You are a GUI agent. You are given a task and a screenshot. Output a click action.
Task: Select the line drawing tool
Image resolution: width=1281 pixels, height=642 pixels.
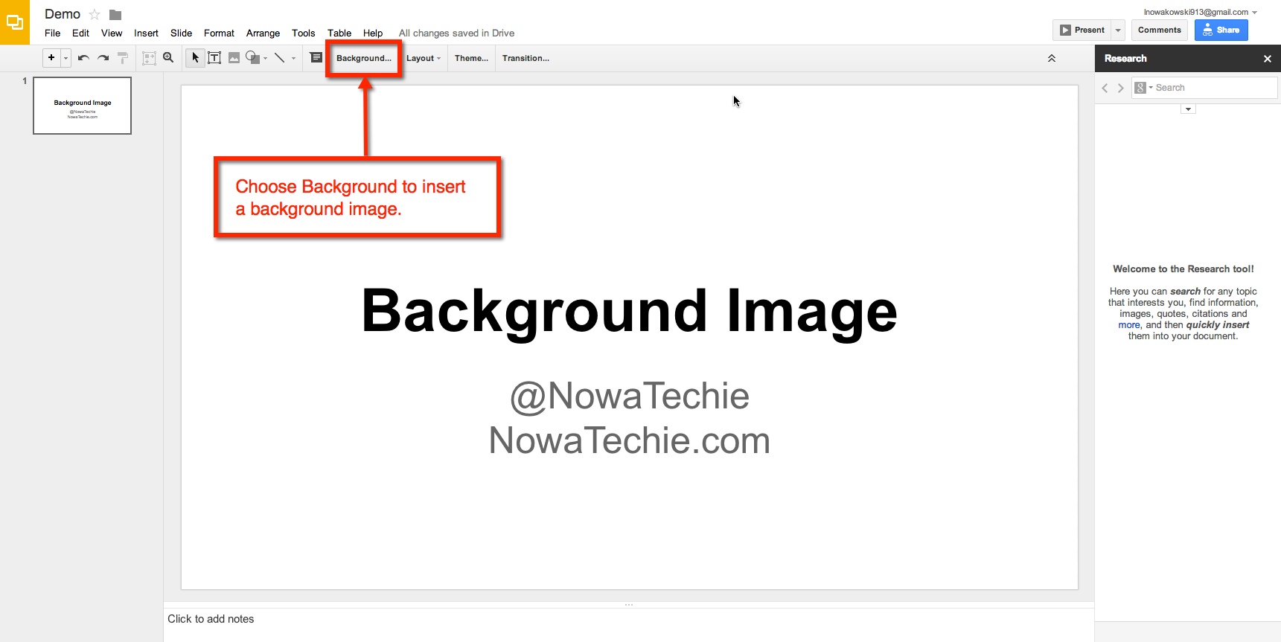coord(279,58)
